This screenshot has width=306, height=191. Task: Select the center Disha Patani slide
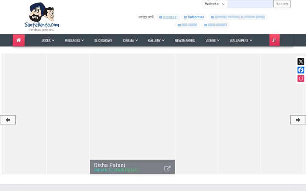click(132, 114)
